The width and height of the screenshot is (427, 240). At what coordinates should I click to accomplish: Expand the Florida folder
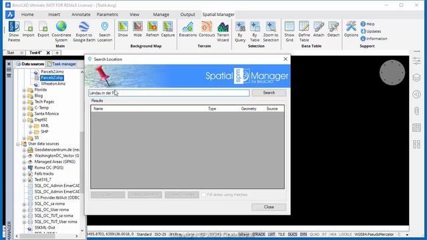tap(24, 90)
